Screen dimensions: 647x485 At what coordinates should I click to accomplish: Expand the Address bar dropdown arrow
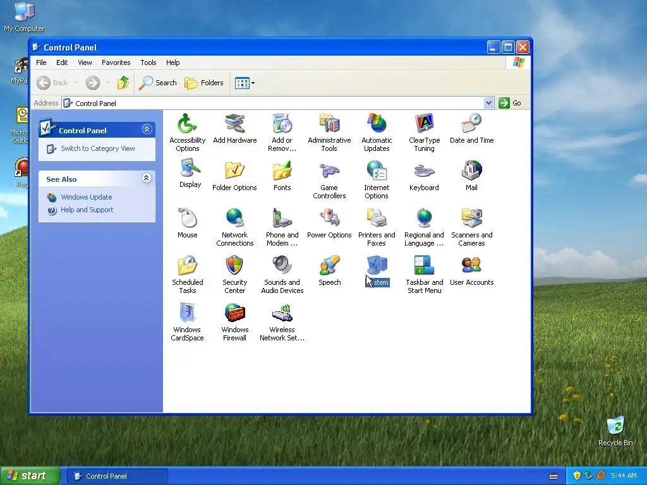pos(488,103)
